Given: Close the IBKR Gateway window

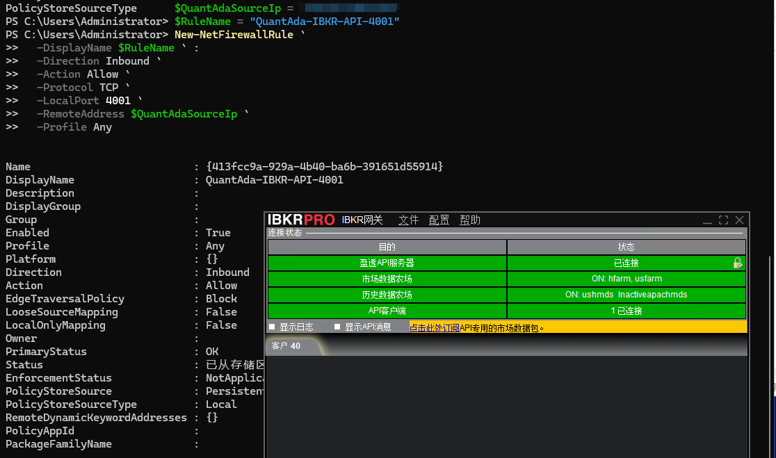Looking at the screenshot, I should click(739, 220).
